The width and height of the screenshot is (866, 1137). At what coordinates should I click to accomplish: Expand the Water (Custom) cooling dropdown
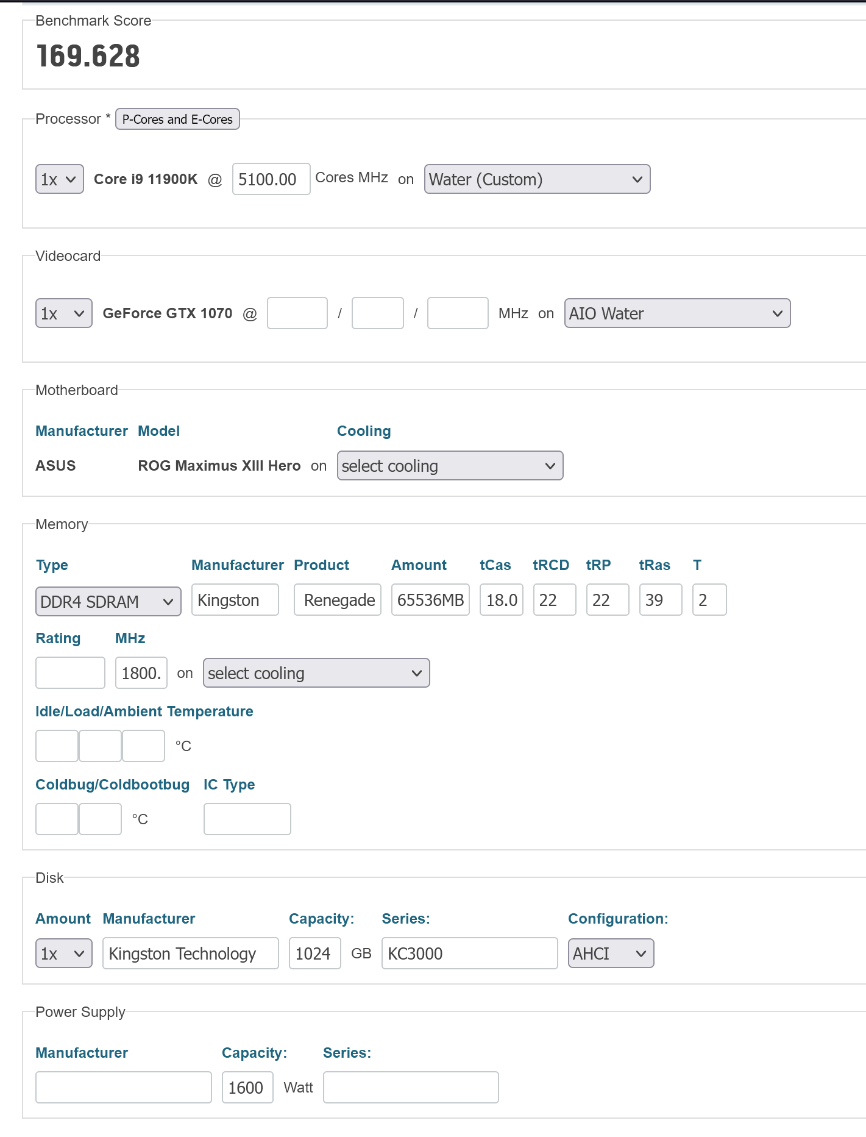pyautogui.click(x=537, y=179)
